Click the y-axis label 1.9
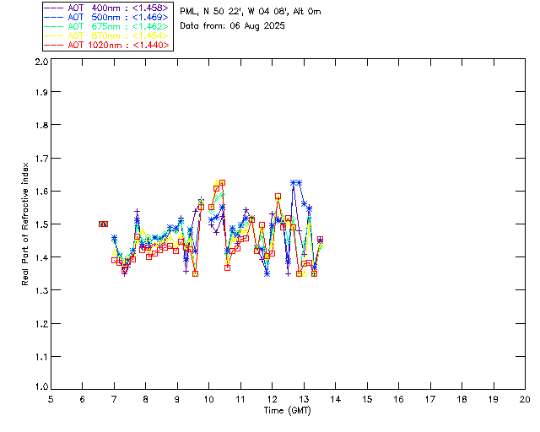This screenshot has width=540, height=432. click(x=41, y=92)
